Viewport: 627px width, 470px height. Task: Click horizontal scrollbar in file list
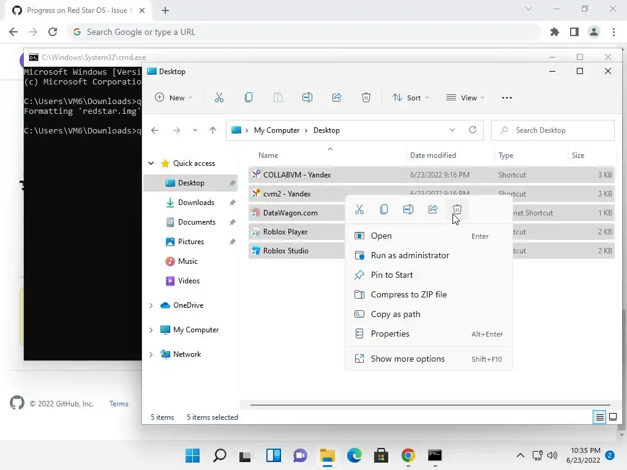tap(430, 405)
